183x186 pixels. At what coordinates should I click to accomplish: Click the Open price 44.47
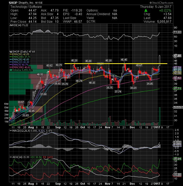coord(32,10)
